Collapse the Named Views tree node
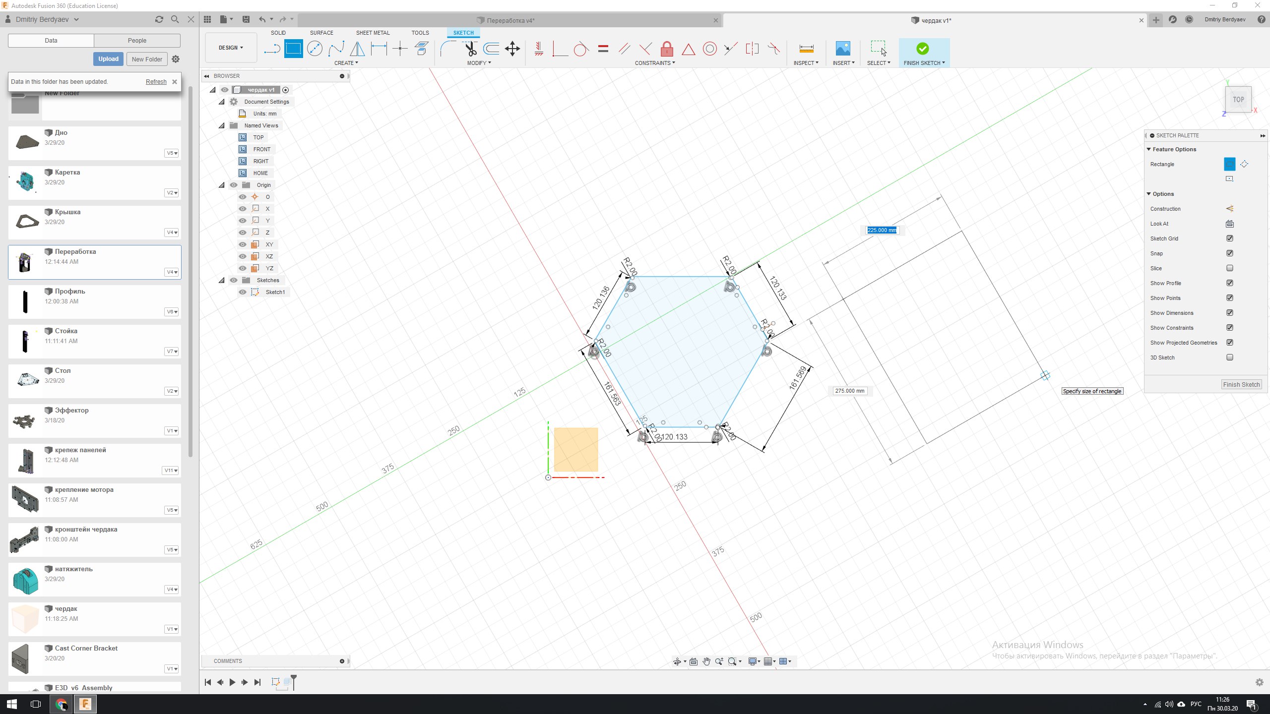1270x714 pixels. point(222,125)
